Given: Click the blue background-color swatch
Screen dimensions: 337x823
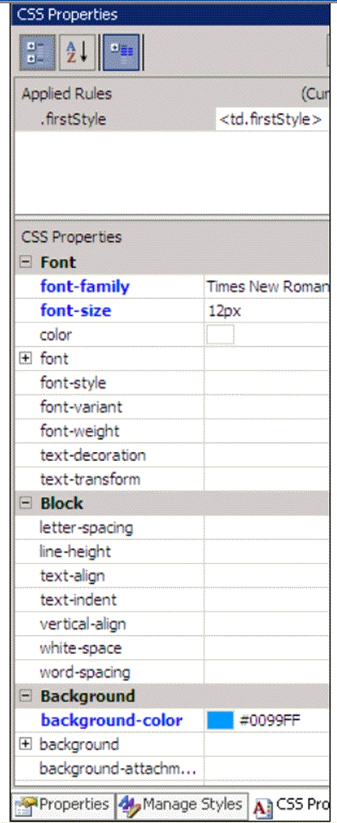Looking at the screenshot, I should pos(221,720).
